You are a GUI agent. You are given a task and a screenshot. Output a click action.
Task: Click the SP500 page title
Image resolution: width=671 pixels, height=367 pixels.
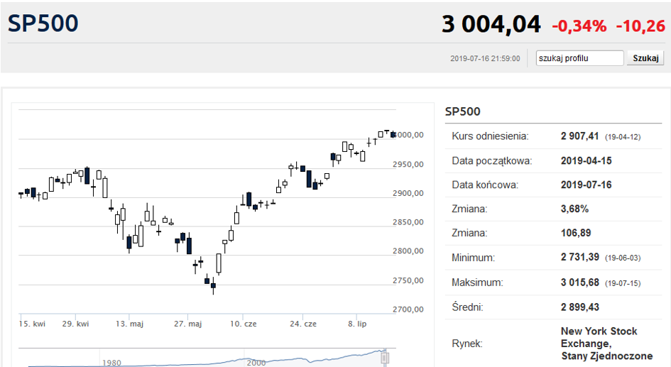(43, 23)
